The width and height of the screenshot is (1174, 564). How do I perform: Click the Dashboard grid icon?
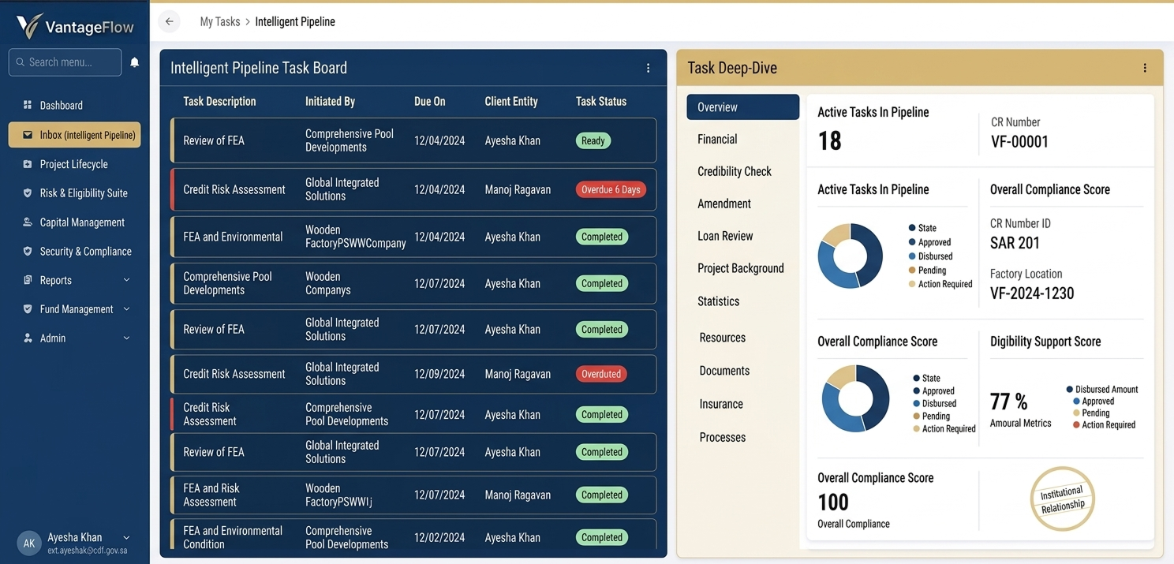click(x=28, y=105)
